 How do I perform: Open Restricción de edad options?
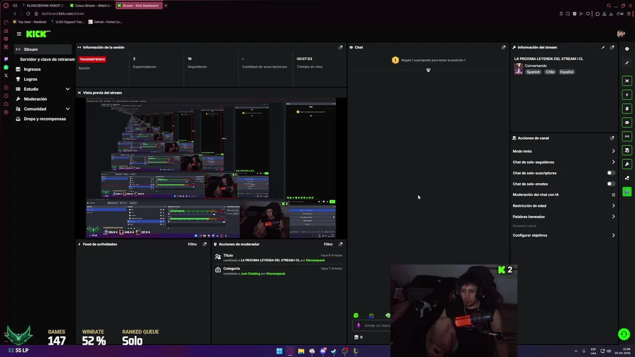point(564,206)
